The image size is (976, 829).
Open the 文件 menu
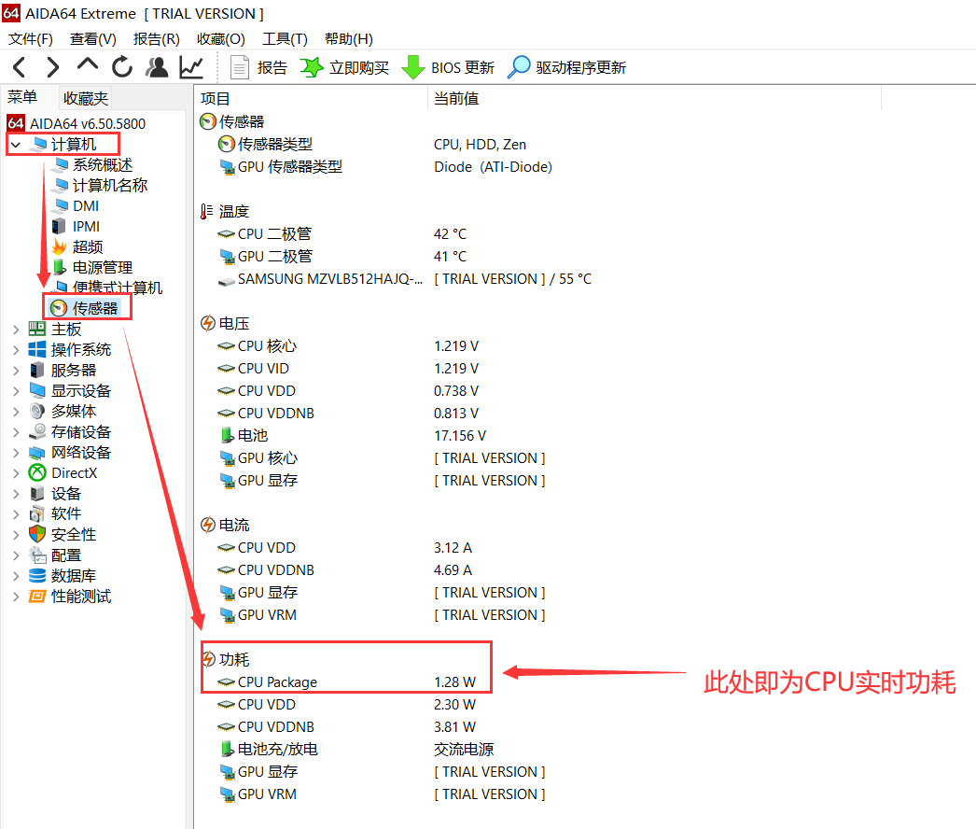pyautogui.click(x=30, y=38)
